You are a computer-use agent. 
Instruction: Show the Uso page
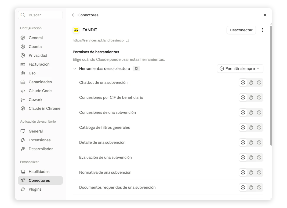40,73
